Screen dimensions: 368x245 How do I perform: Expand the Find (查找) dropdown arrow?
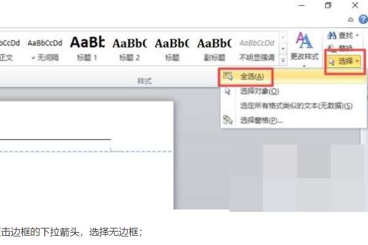pos(357,36)
